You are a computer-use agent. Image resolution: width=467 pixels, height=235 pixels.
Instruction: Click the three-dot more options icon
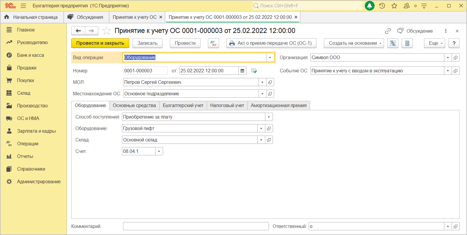pos(446,31)
